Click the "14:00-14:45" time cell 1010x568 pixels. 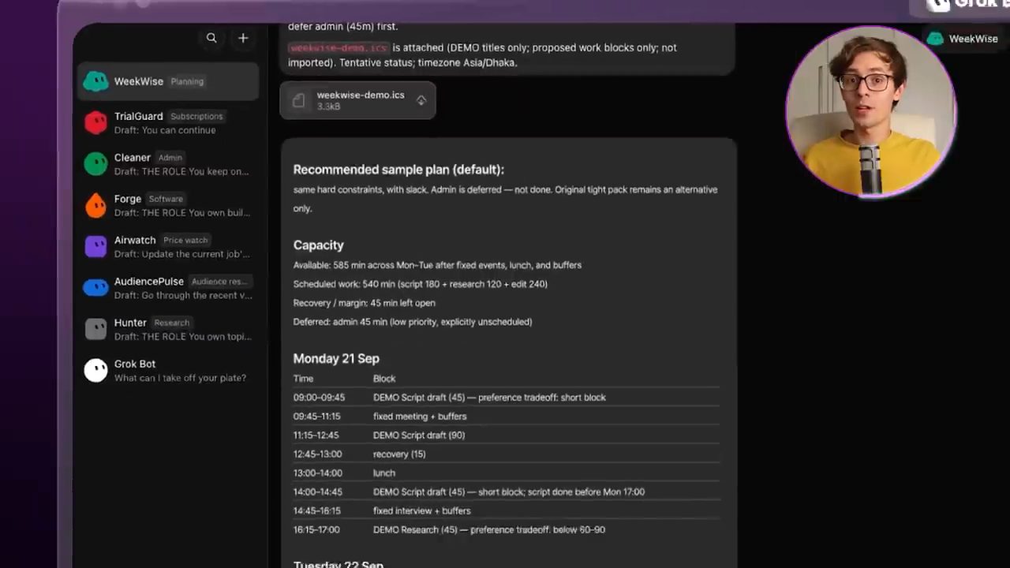(x=318, y=492)
